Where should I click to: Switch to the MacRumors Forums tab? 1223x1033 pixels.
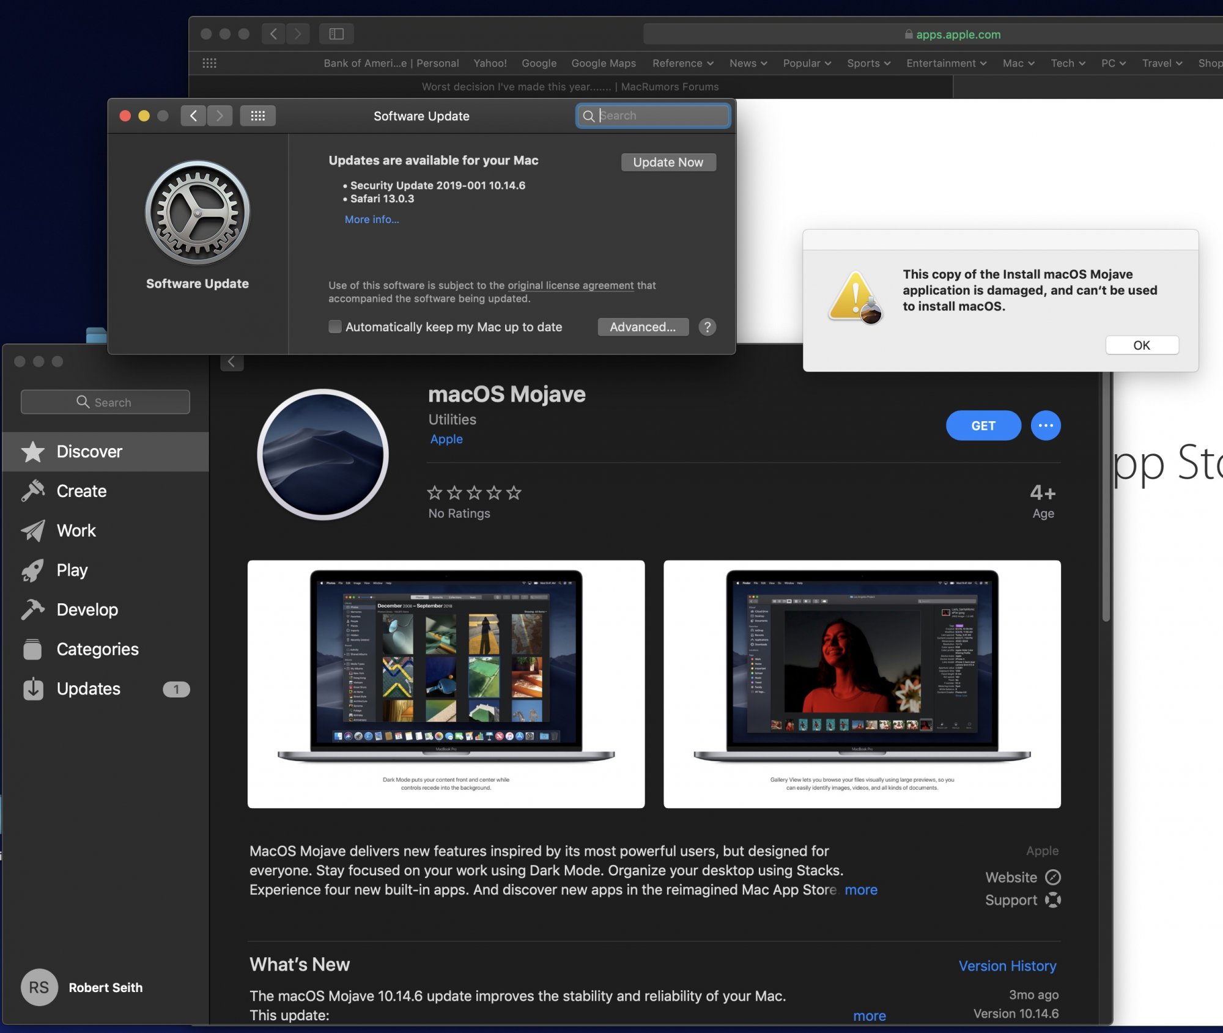pyautogui.click(x=571, y=87)
